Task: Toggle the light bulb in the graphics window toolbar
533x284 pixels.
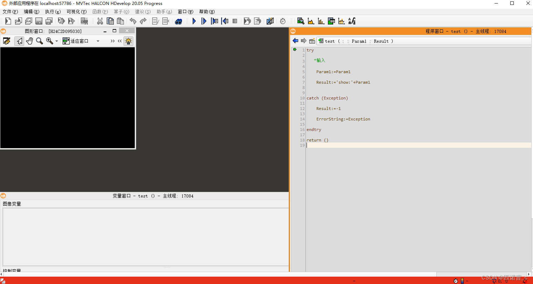Action: pyautogui.click(x=128, y=41)
